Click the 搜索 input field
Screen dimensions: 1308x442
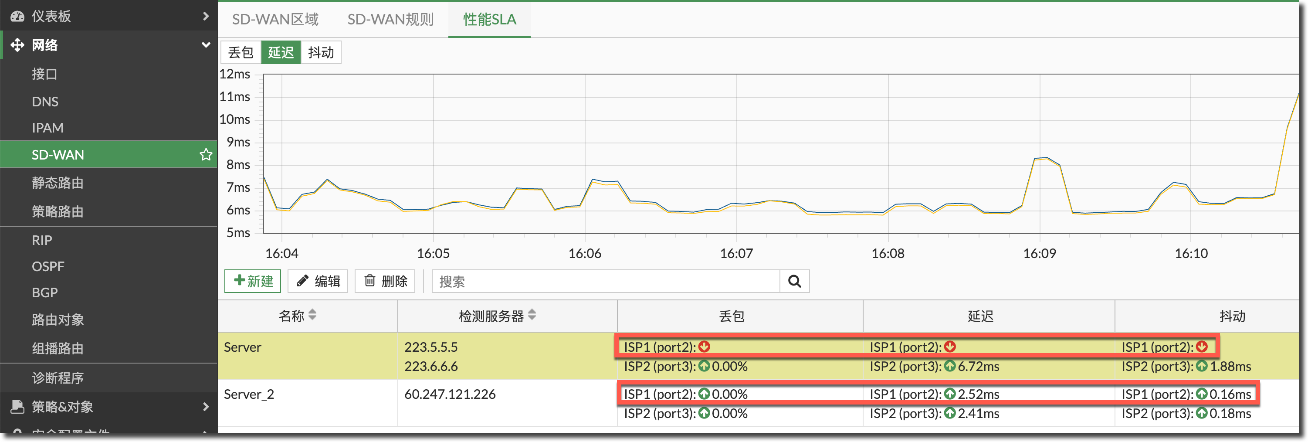[x=605, y=282]
